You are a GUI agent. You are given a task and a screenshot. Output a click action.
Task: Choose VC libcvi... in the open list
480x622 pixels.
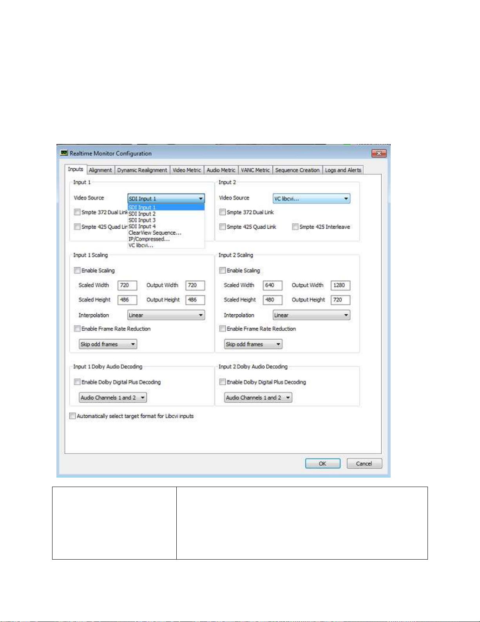[x=166, y=245]
